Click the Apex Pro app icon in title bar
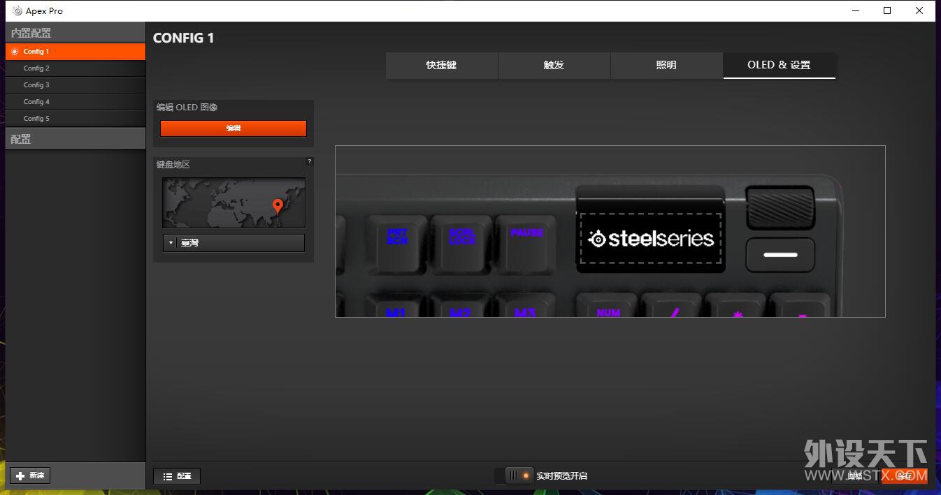Viewport: 941px width, 495px height. [x=17, y=10]
